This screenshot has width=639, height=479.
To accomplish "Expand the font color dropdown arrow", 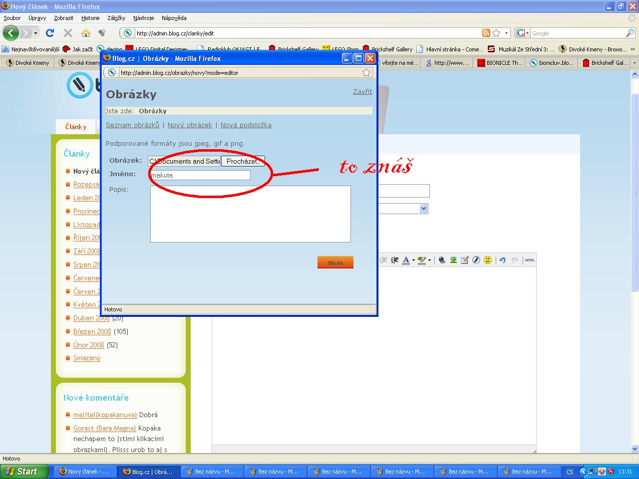I will click(413, 260).
